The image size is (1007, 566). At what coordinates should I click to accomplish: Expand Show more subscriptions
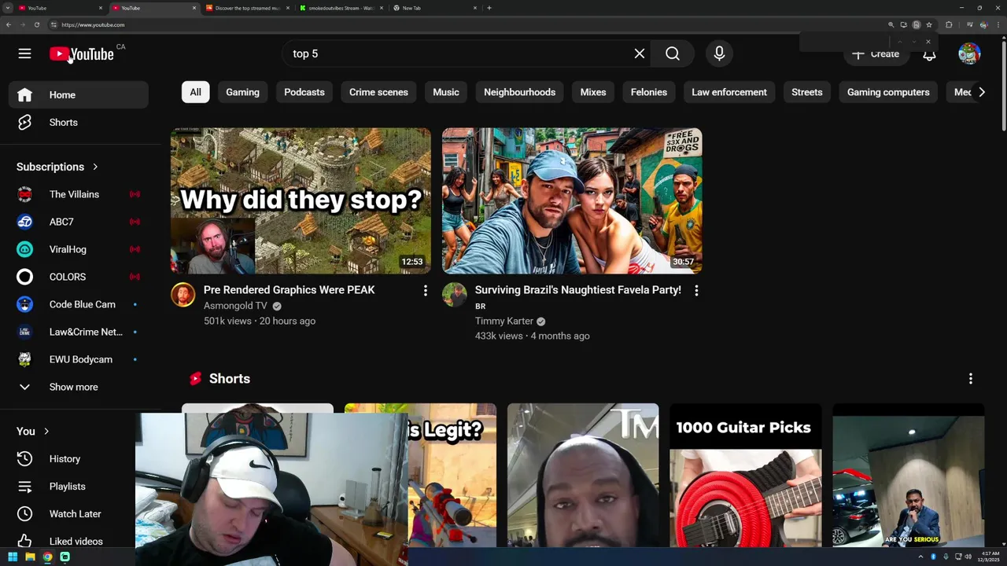point(79,387)
